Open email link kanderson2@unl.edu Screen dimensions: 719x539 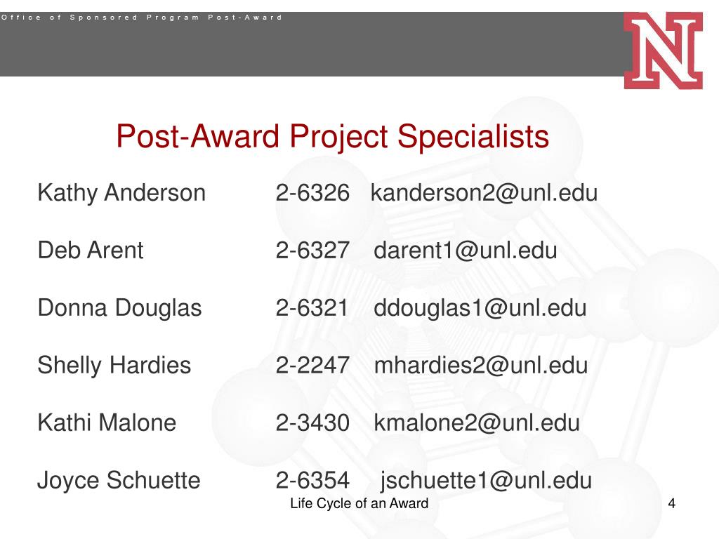484,192
